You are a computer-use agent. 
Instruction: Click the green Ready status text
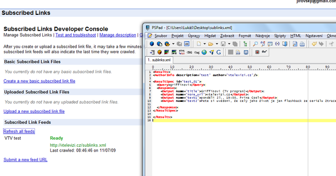[57, 138]
